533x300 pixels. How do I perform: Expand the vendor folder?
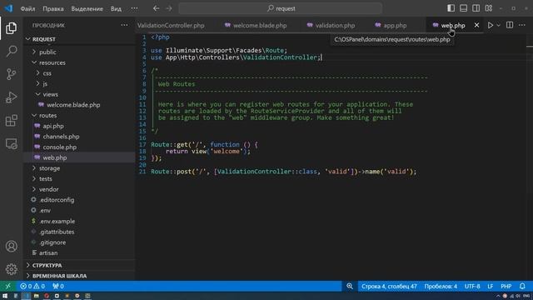48,189
